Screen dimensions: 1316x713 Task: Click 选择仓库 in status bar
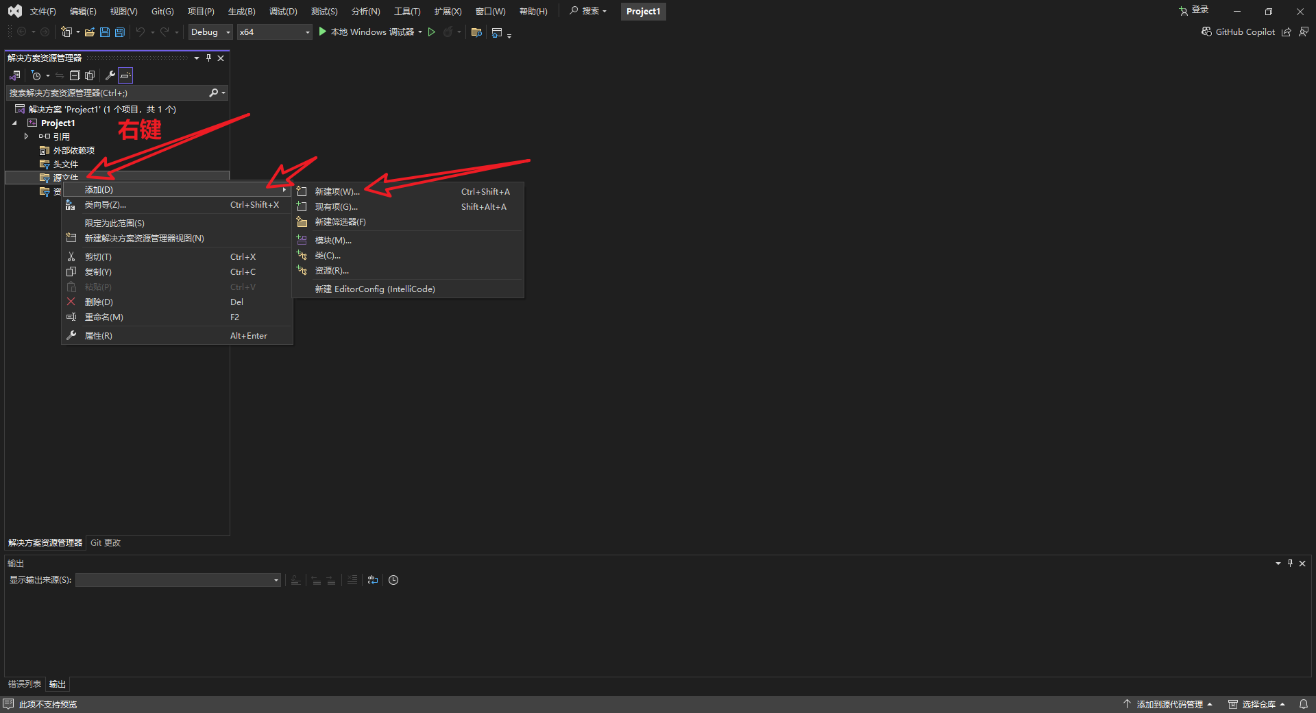tap(1256, 704)
